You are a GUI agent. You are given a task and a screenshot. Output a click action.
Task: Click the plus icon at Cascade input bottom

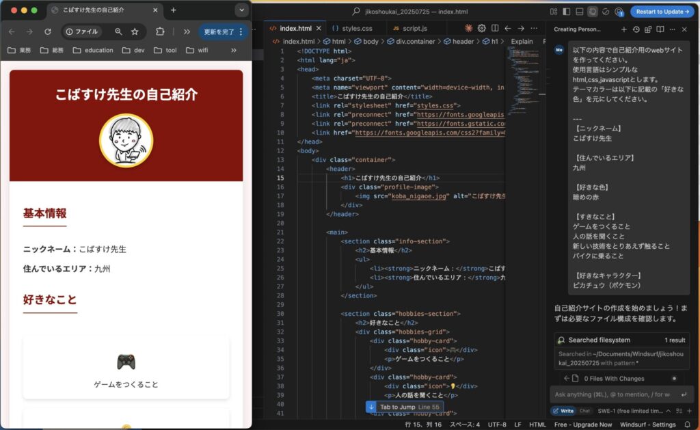coord(689,411)
